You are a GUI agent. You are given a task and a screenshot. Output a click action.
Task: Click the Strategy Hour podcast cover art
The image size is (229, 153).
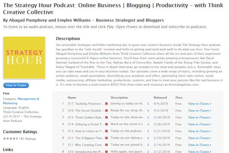coord(24,58)
